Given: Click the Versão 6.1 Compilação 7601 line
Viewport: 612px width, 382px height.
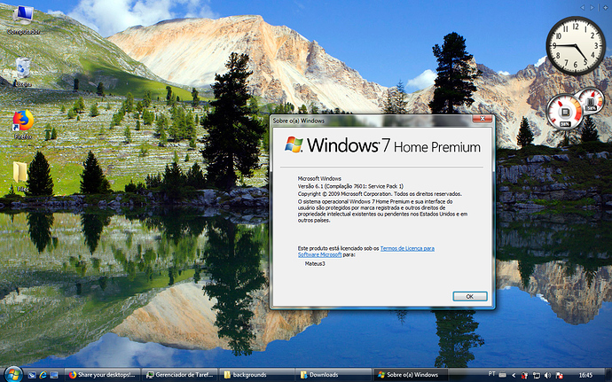Looking at the screenshot, I should (350, 186).
